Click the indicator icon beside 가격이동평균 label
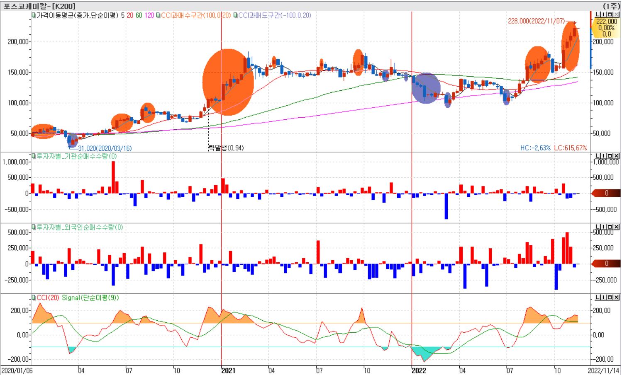The width and height of the screenshot is (622, 375). [x=34, y=15]
